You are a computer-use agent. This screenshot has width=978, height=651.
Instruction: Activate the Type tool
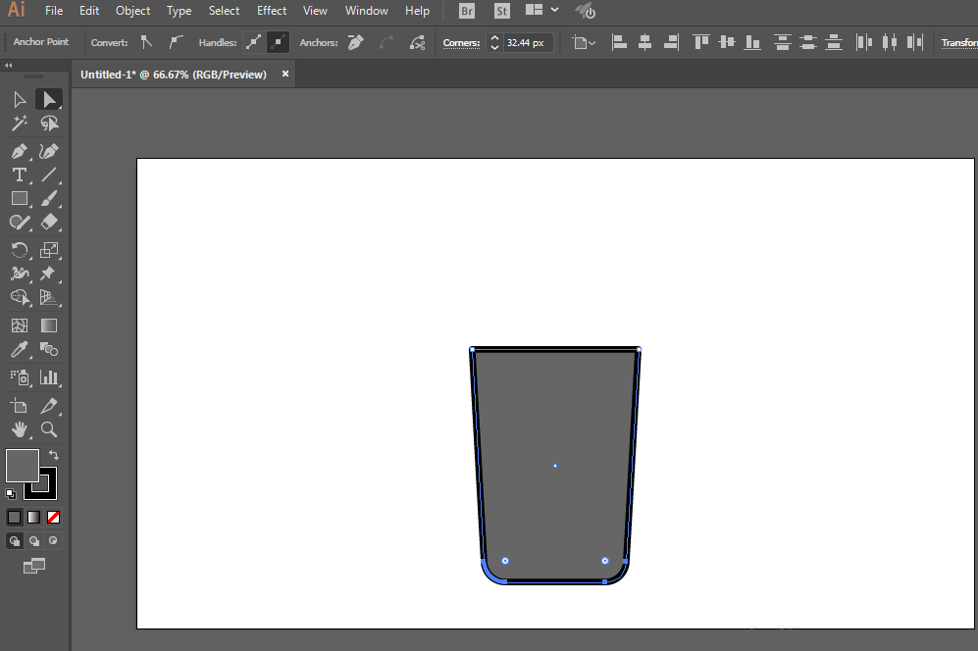point(19,175)
